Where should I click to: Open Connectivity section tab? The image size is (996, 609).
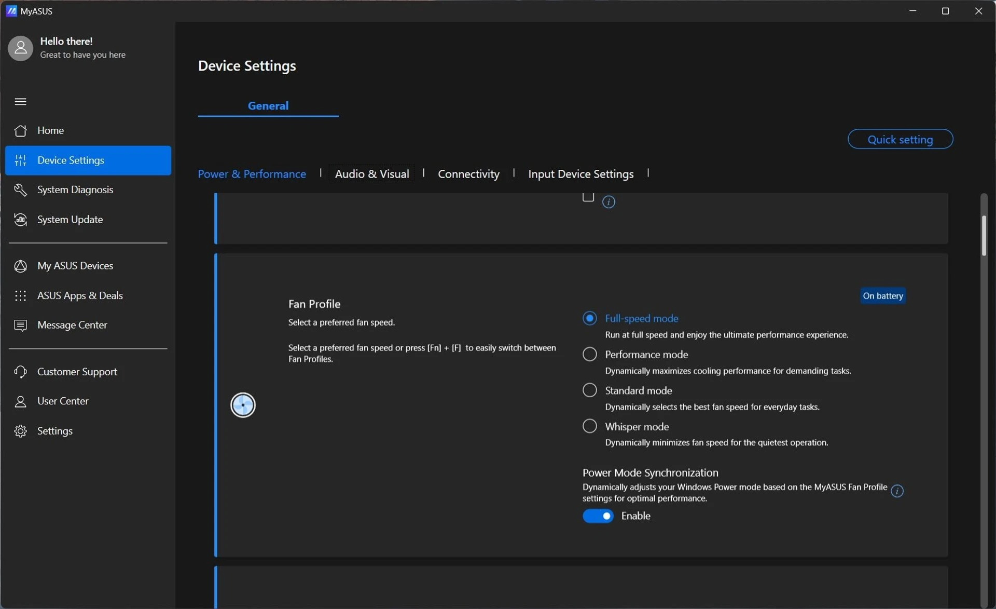[468, 174]
